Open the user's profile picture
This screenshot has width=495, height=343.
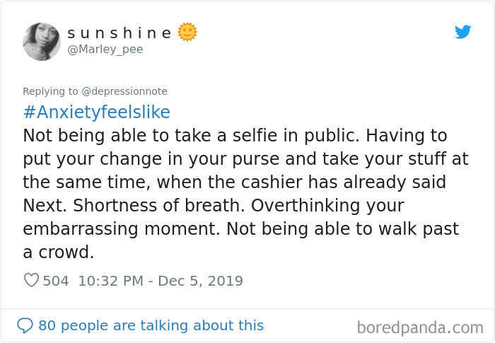click(42, 41)
